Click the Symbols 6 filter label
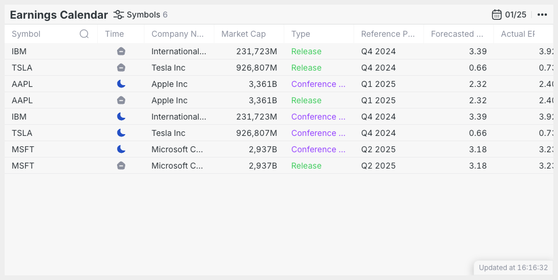This screenshot has height=280, width=558. click(147, 15)
